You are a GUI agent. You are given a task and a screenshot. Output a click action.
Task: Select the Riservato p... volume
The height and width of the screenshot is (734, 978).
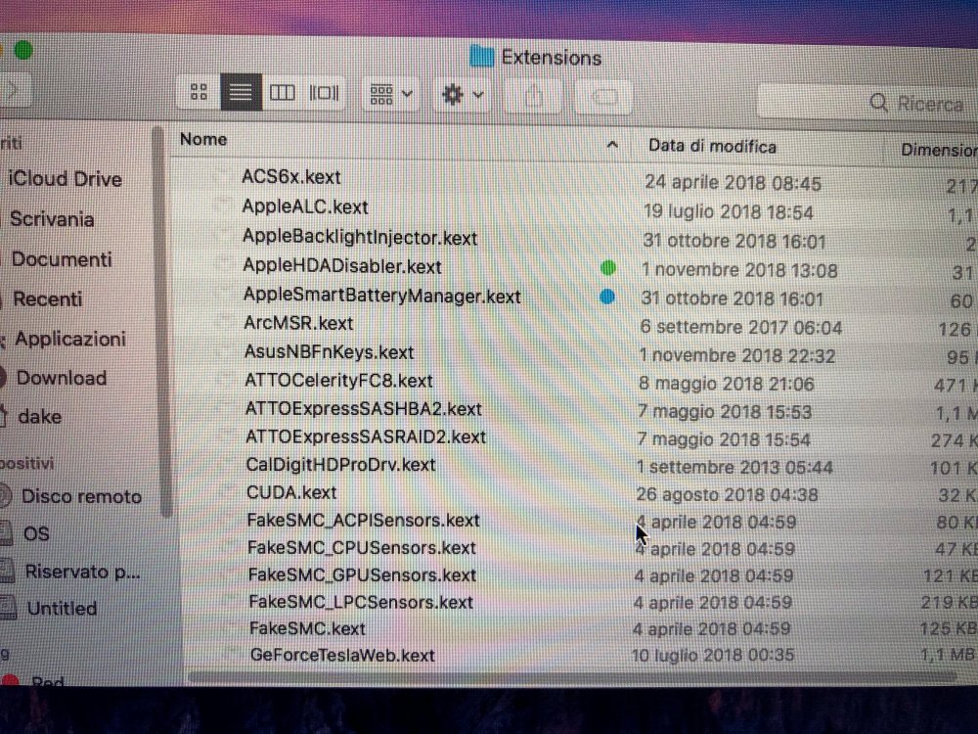coord(82,572)
